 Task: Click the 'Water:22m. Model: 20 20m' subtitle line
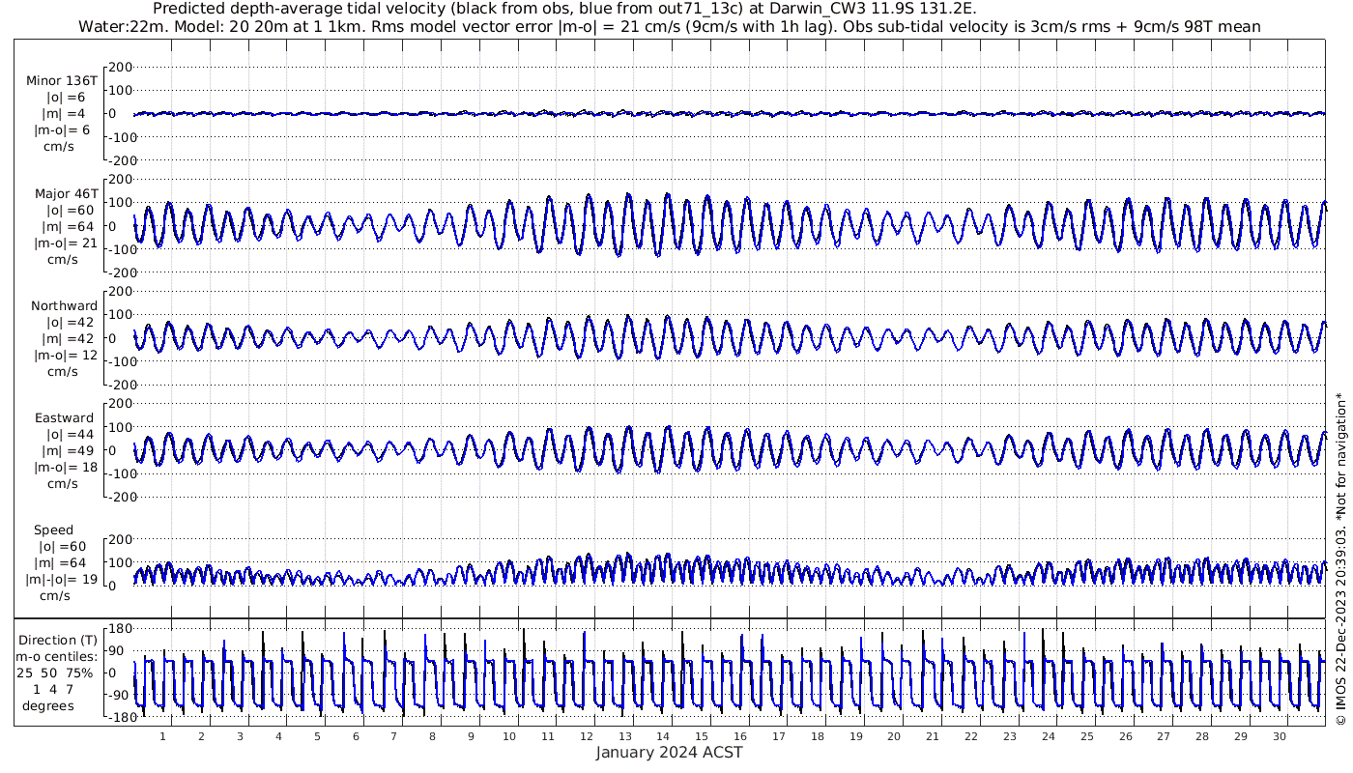click(670, 26)
